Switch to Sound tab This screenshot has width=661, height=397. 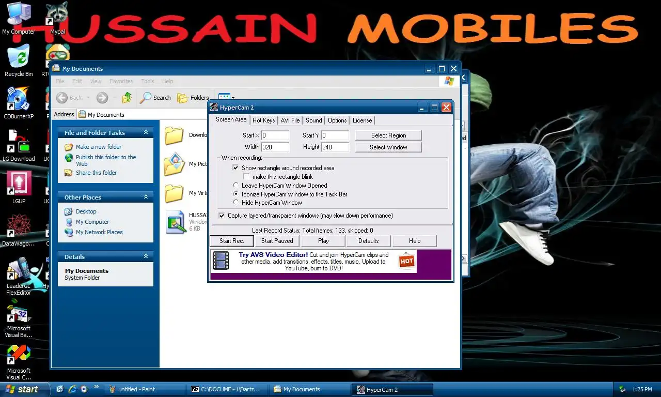[313, 120]
